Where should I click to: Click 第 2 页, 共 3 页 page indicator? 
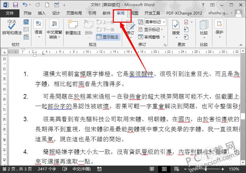pos(17,169)
